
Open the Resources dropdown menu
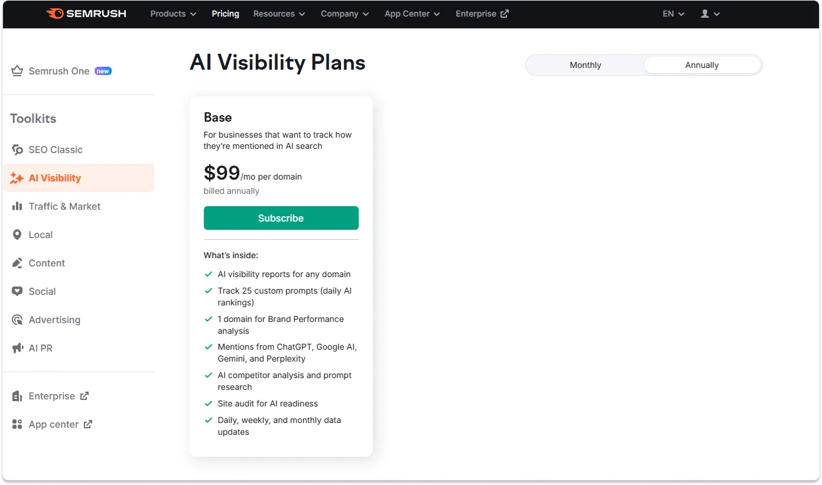pyautogui.click(x=279, y=14)
